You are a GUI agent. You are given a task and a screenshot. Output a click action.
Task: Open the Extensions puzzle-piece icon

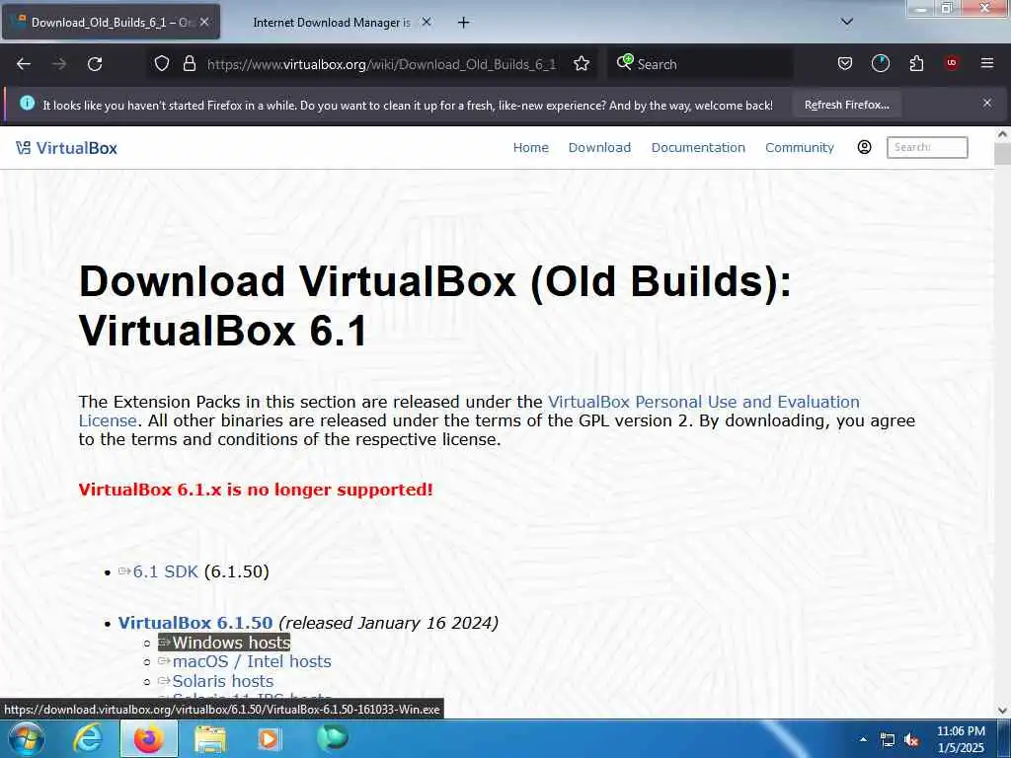(x=916, y=63)
